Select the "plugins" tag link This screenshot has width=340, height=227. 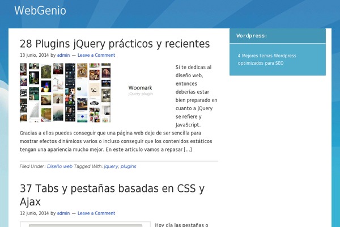(x=128, y=167)
